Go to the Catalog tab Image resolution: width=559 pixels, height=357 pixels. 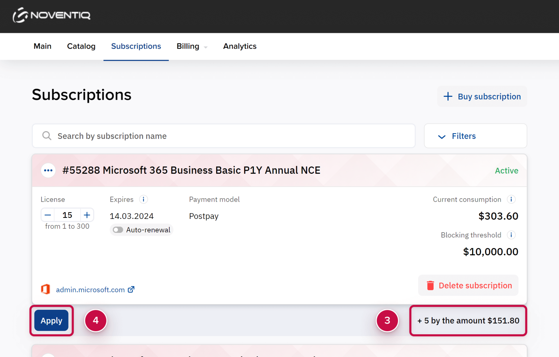click(x=81, y=47)
